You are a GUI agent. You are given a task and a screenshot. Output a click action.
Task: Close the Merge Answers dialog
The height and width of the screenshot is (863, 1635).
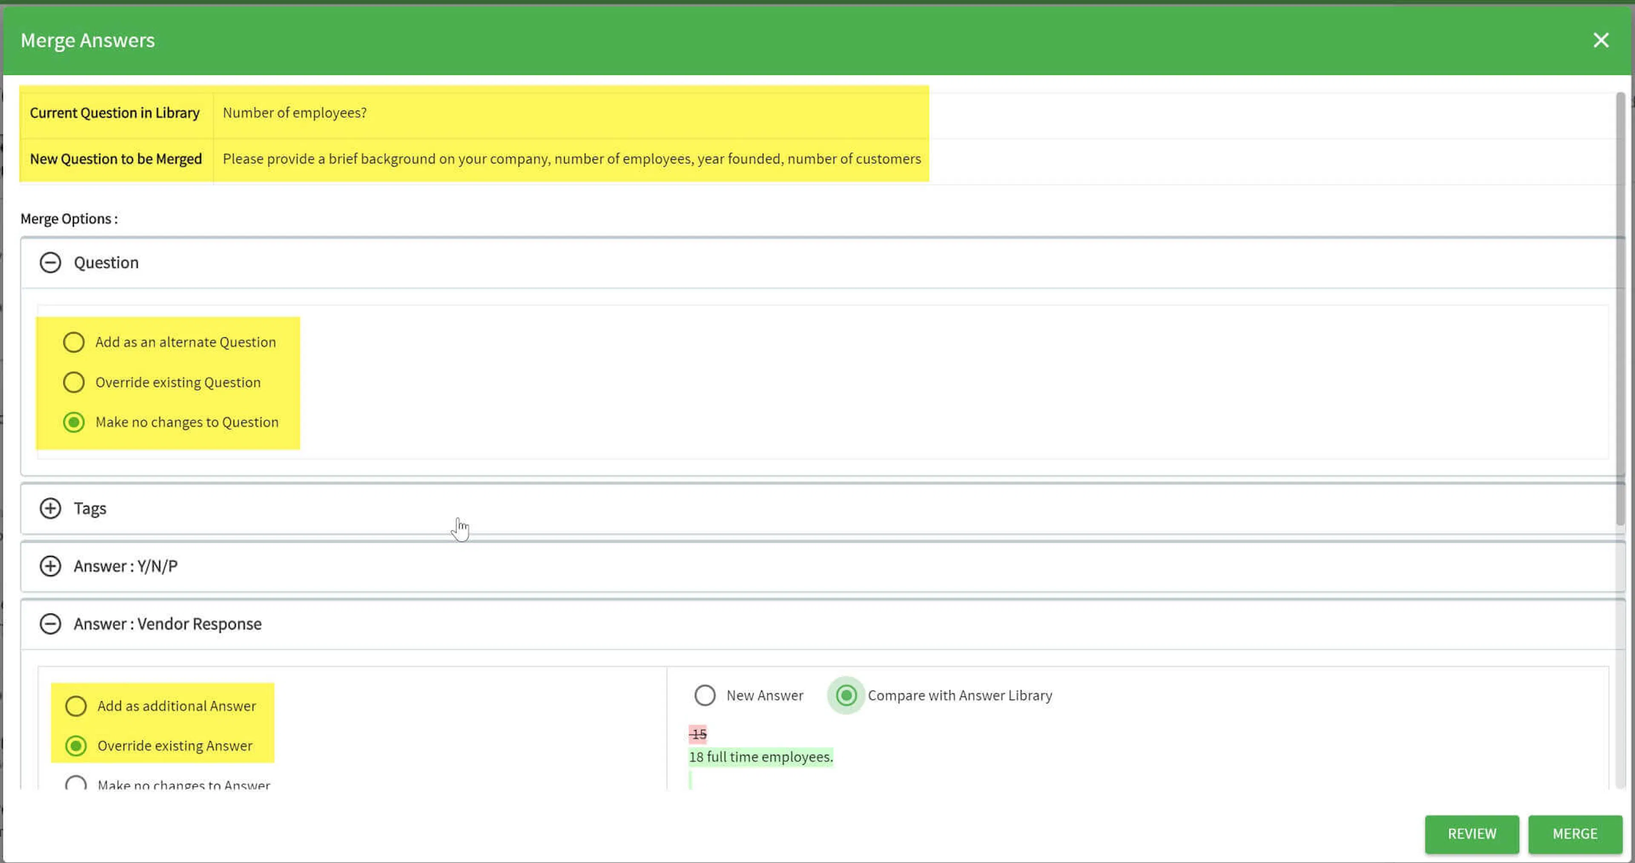(x=1600, y=40)
